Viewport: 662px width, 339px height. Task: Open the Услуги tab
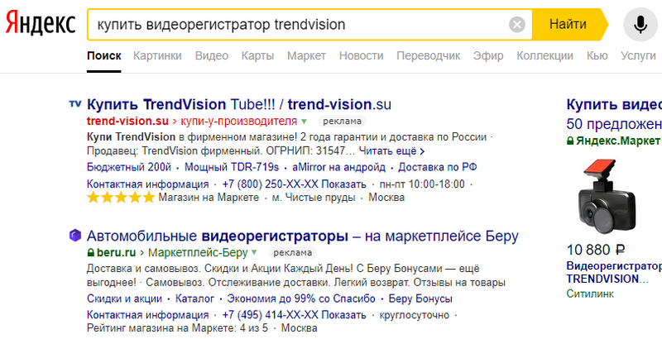(638, 55)
